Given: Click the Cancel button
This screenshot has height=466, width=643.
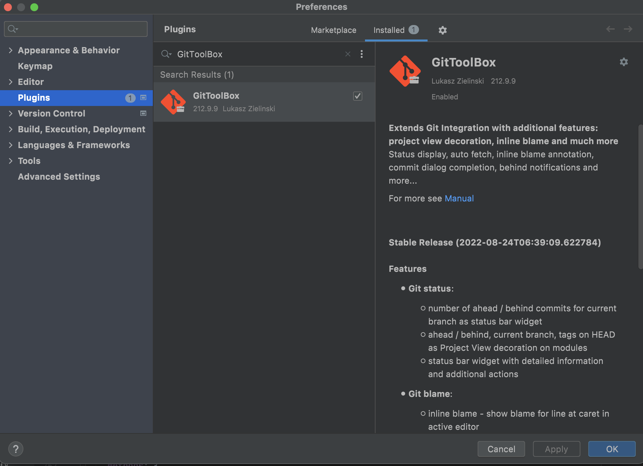Looking at the screenshot, I should click(x=501, y=449).
